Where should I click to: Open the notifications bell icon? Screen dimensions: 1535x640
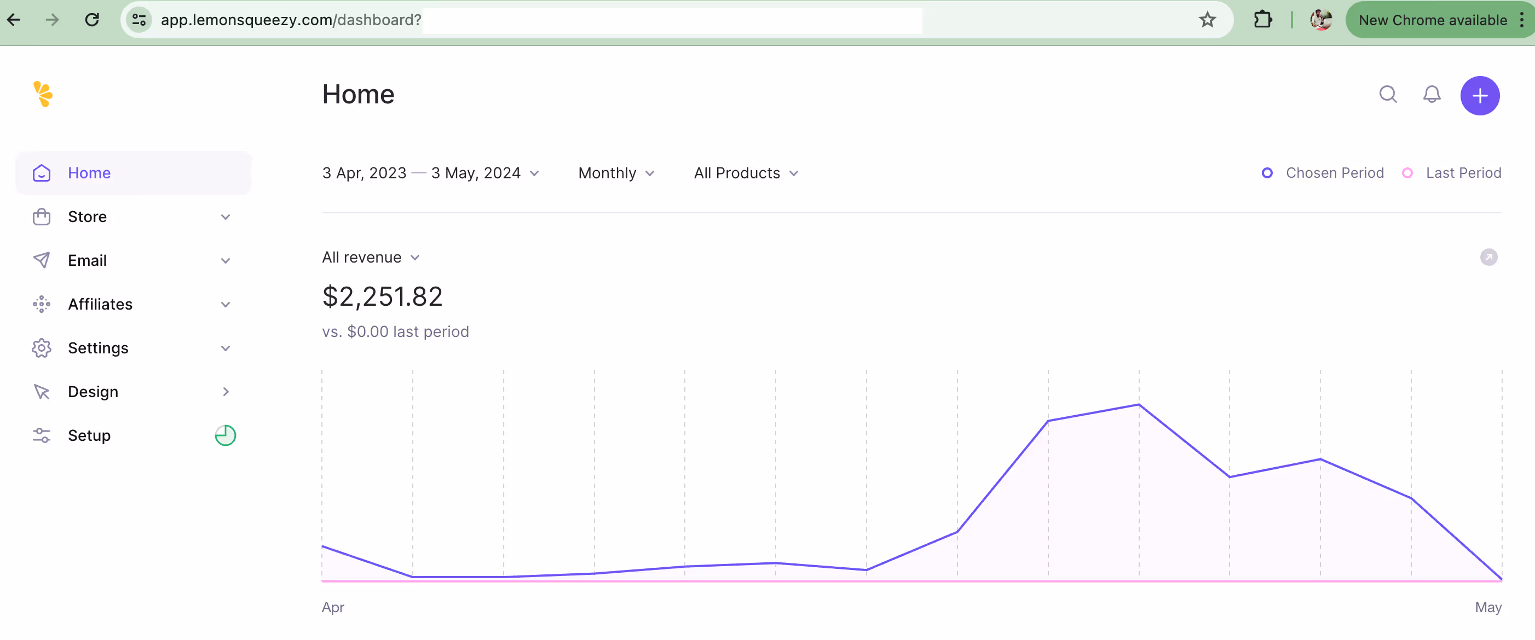pyautogui.click(x=1432, y=95)
